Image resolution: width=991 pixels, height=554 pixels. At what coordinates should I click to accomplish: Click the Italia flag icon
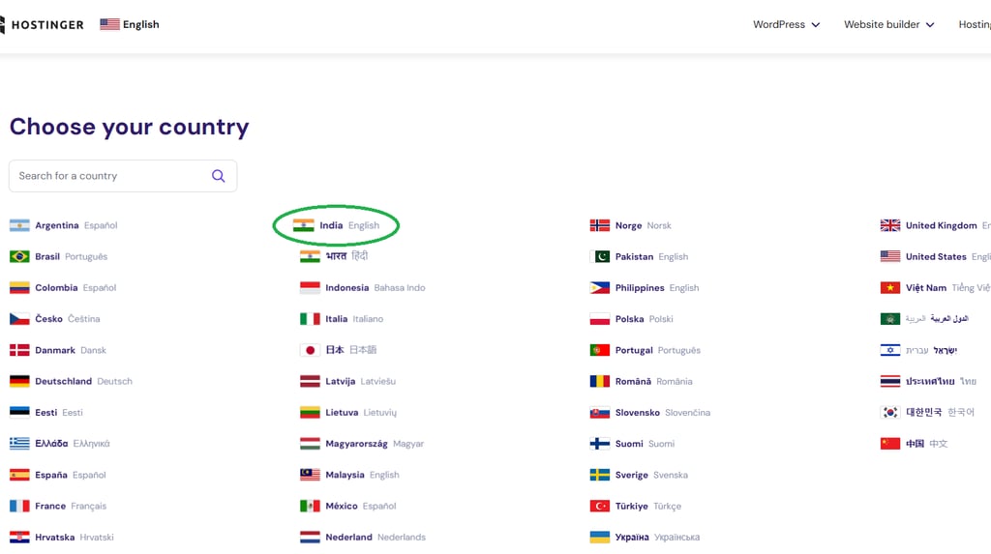(310, 319)
